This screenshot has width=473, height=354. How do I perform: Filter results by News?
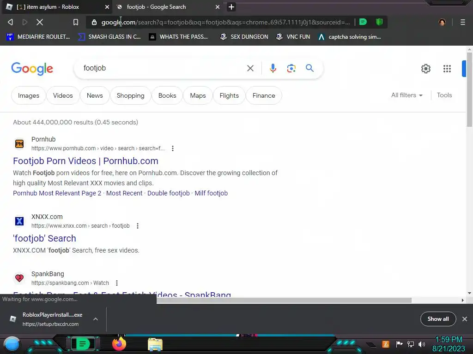click(95, 95)
